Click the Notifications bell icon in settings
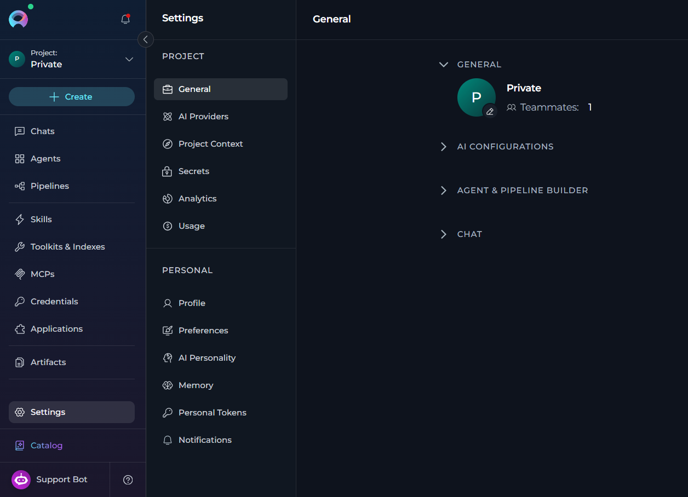 click(168, 440)
